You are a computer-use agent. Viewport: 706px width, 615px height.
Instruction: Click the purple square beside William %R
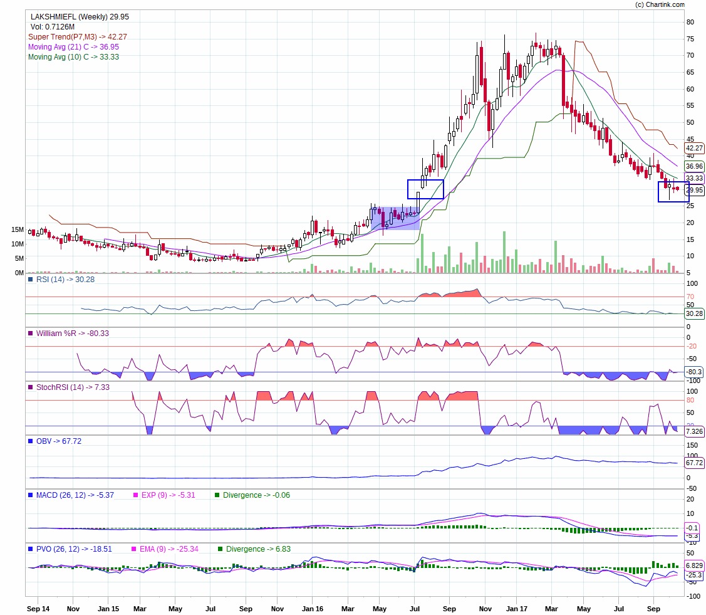point(31,334)
